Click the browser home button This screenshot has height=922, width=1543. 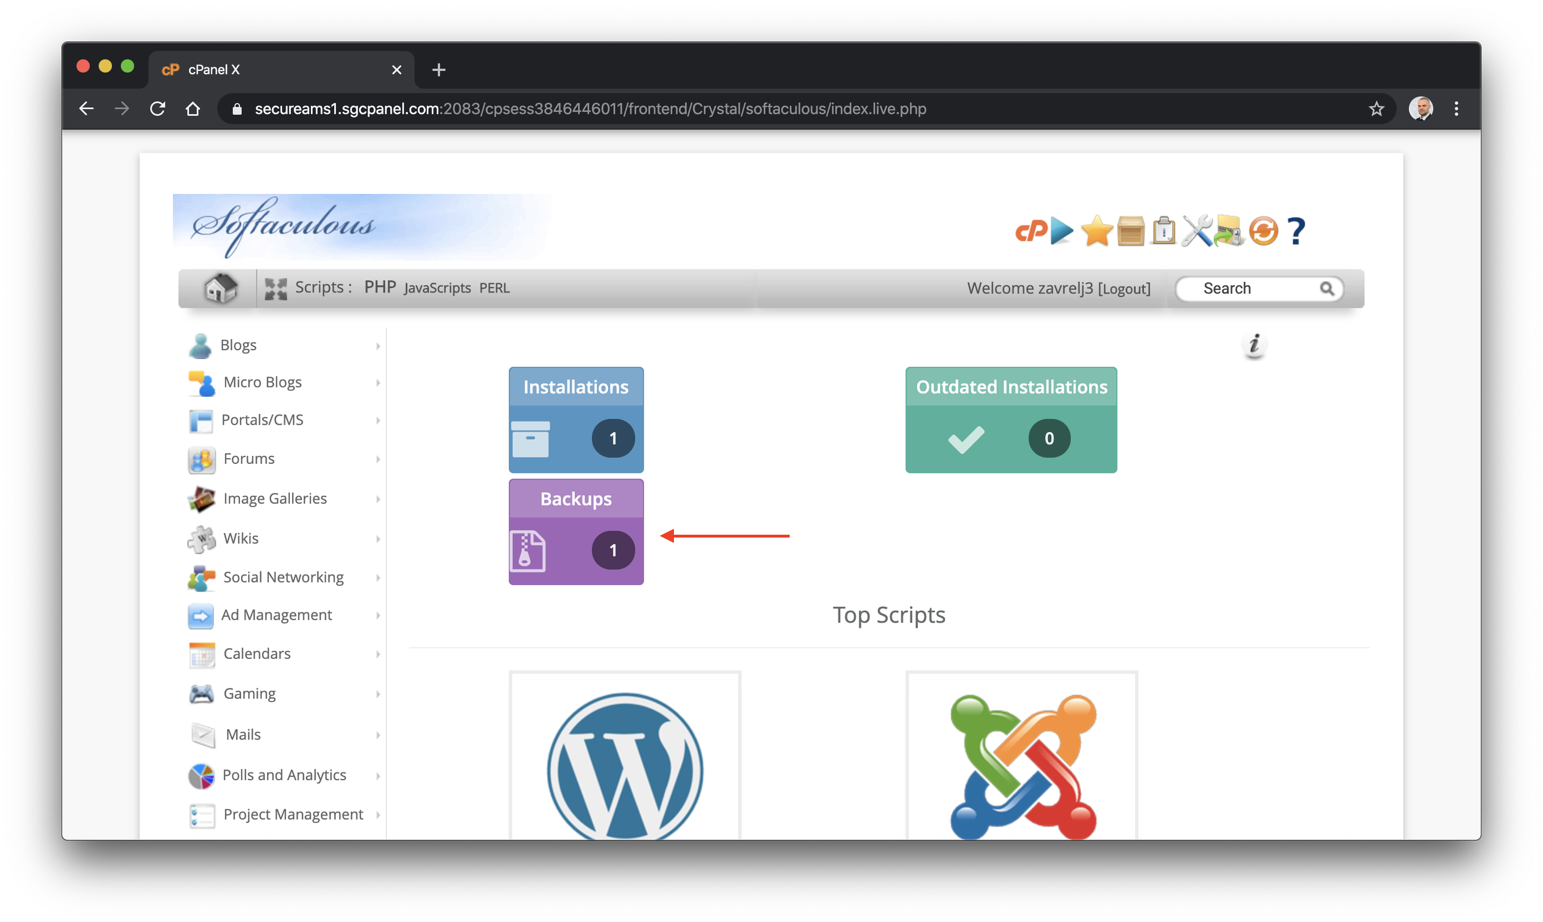click(x=193, y=109)
